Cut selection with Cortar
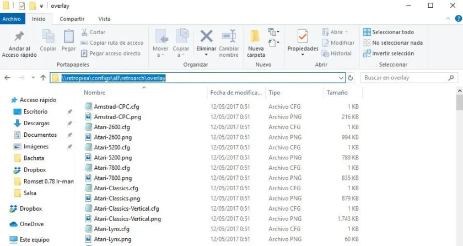Screen dimensions: 463x246 tap(93, 32)
